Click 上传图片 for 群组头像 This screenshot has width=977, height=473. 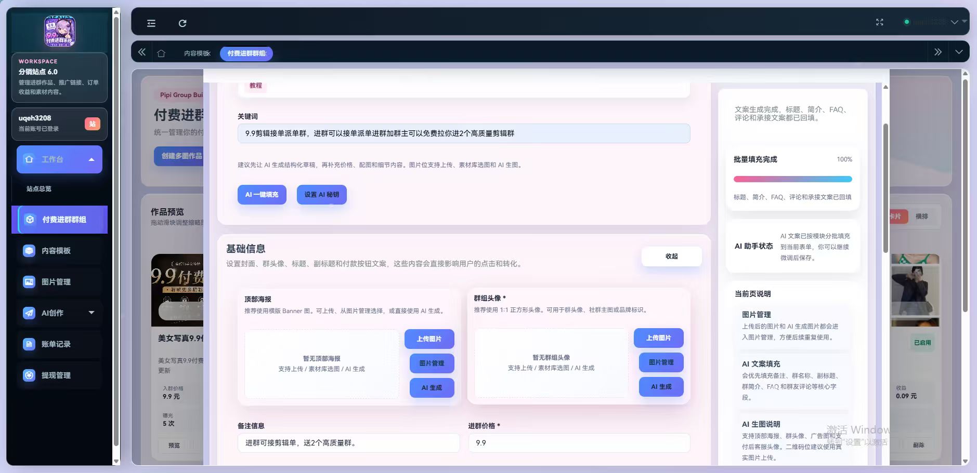pyautogui.click(x=658, y=338)
